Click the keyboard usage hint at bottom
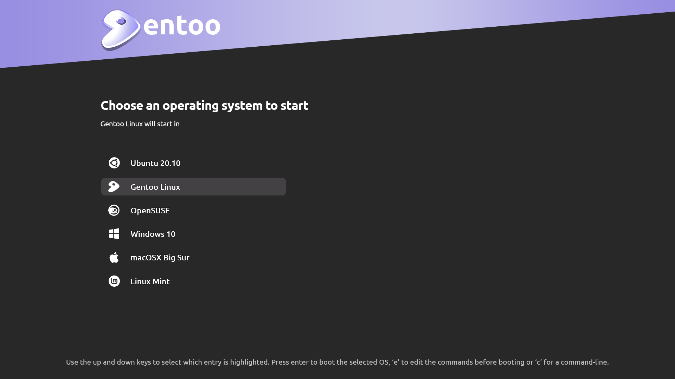675x379 pixels. [337, 362]
